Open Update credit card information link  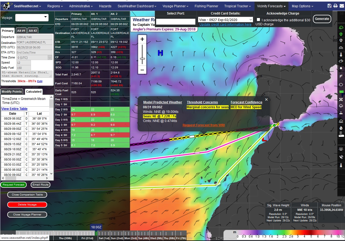[x=225, y=25]
